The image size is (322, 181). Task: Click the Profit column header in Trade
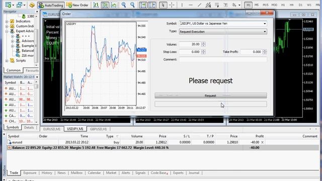point(260,136)
